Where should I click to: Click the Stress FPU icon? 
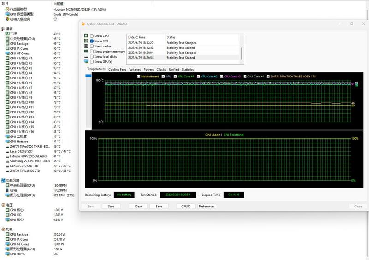pos(86,41)
